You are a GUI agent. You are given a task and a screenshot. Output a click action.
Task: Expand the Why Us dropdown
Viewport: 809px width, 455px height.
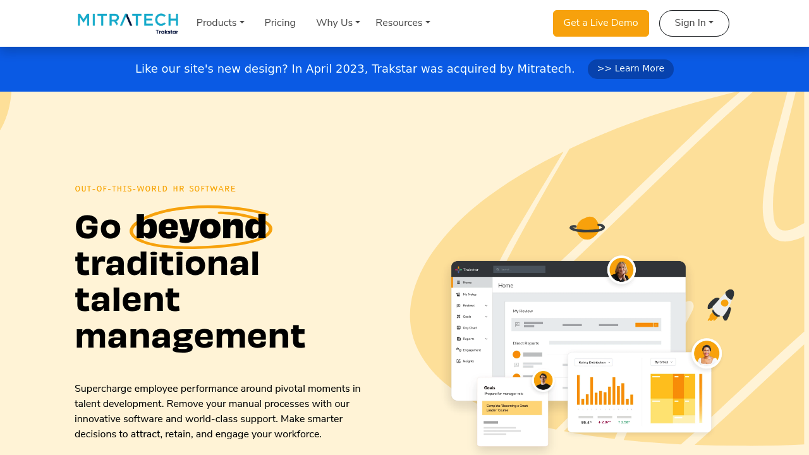[338, 23]
